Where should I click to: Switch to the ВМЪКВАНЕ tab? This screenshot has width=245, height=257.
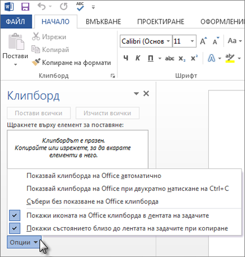click(103, 21)
